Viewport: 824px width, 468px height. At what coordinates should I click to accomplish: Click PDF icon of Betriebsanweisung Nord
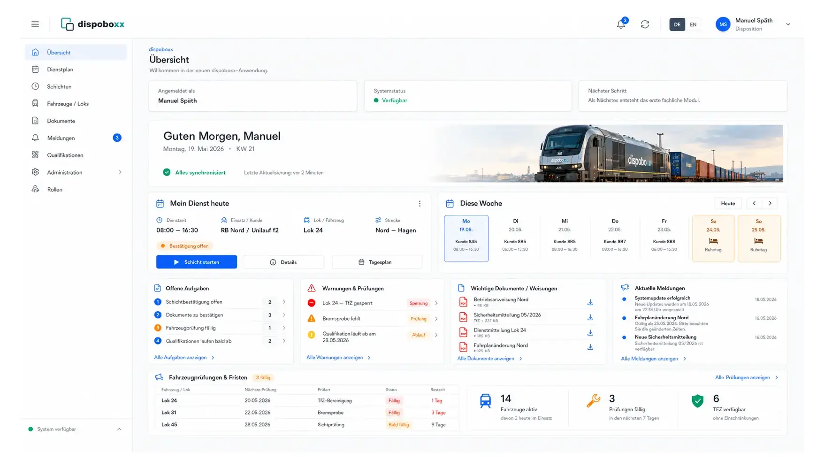pyautogui.click(x=463, y=302)
